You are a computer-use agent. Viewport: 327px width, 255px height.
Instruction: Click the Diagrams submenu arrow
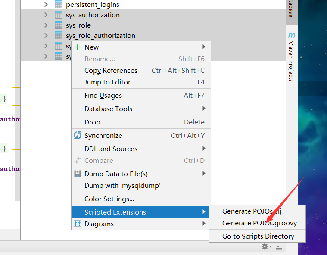[x=204, y=224]
